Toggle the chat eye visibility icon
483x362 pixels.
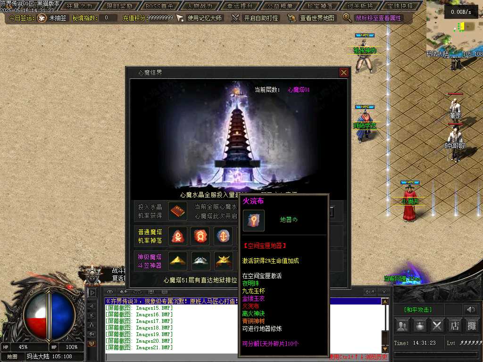point(110,292)
